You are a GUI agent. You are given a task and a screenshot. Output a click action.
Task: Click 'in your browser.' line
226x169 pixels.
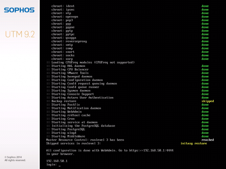(x=60, y=154)
